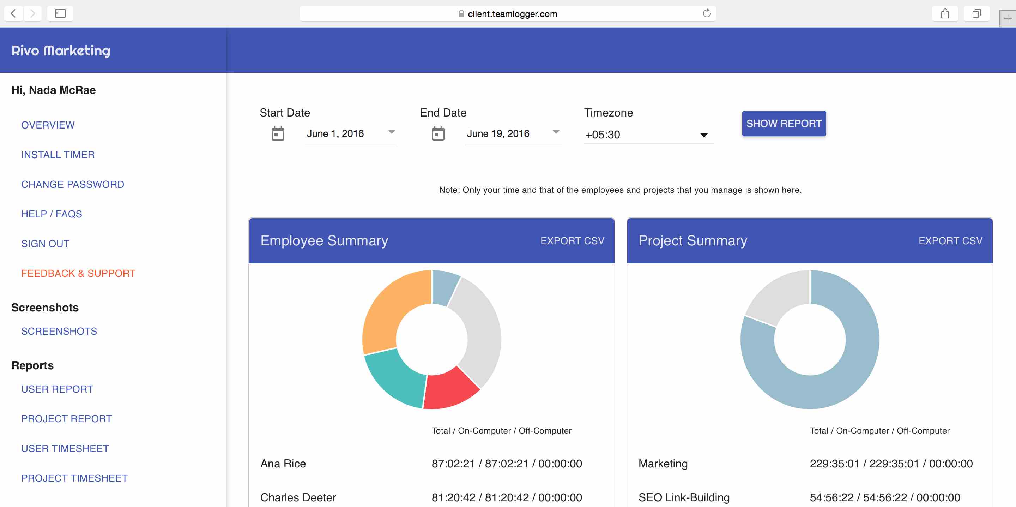Click the Safari share icon
The height and width of the screenshot is (507, 1016).
[945, 13]
